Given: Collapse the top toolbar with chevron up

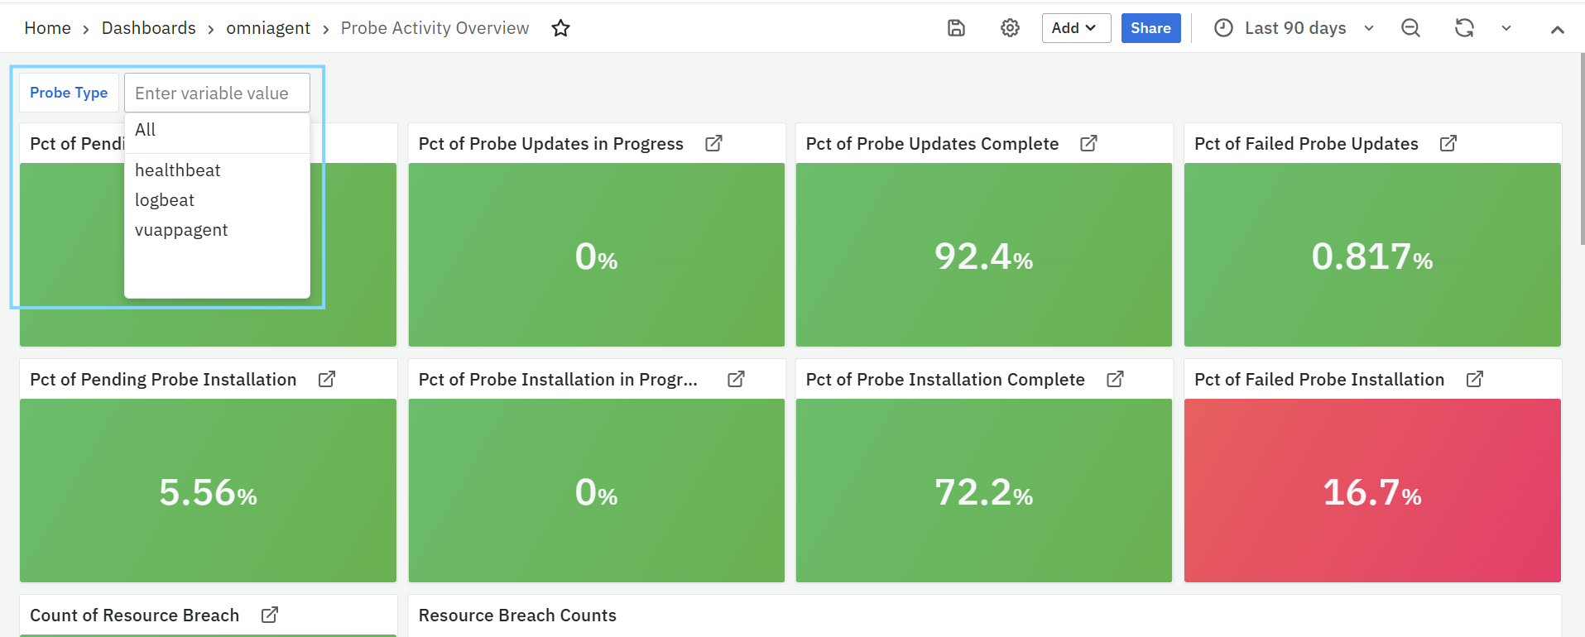Looking at the screenshot, I should point(1557,29).
